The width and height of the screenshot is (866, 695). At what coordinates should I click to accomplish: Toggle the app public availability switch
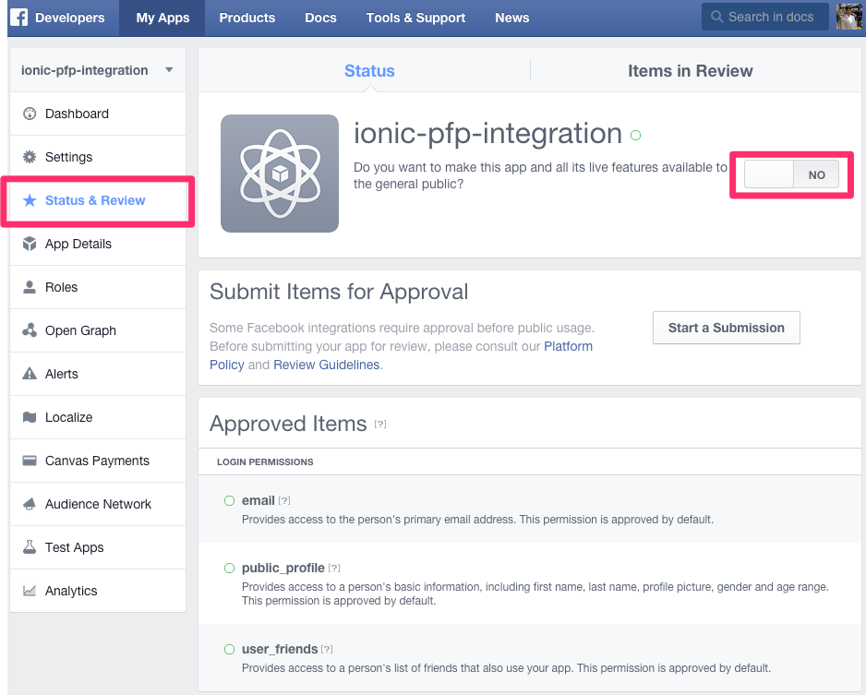[x=790, y=174]
